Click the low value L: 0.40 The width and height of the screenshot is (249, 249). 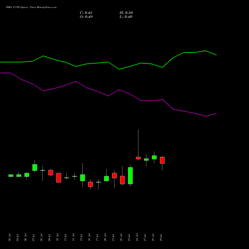126,17
